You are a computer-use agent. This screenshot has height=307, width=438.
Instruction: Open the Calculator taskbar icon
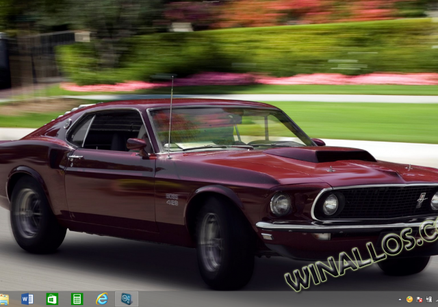[77, 299]
